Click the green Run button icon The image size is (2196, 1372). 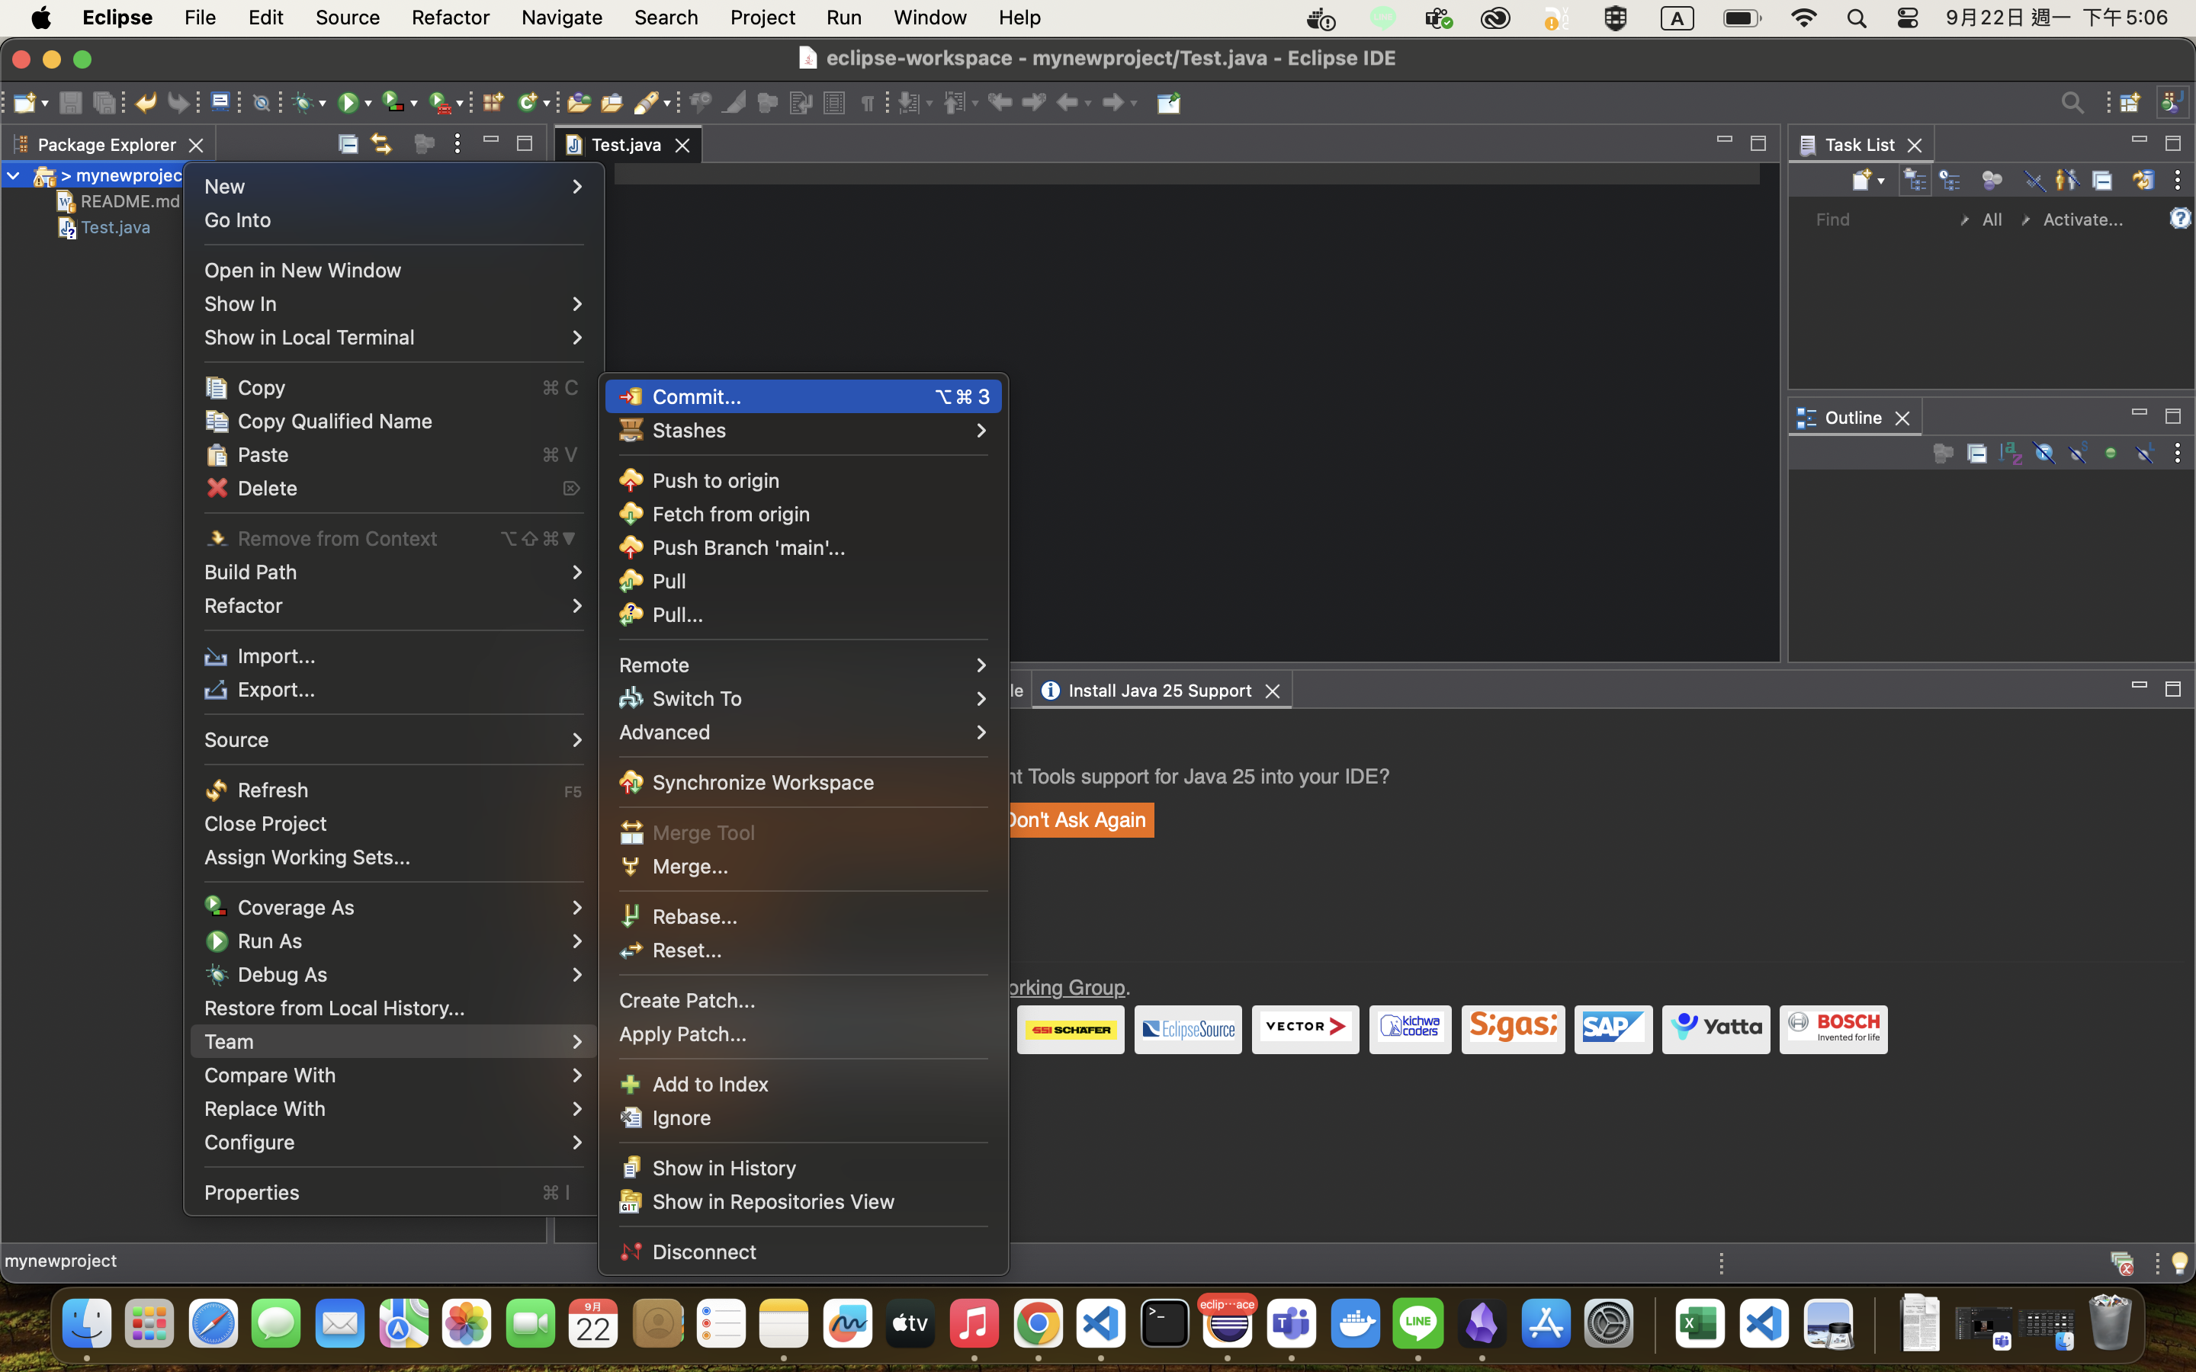tap(348, 103)
